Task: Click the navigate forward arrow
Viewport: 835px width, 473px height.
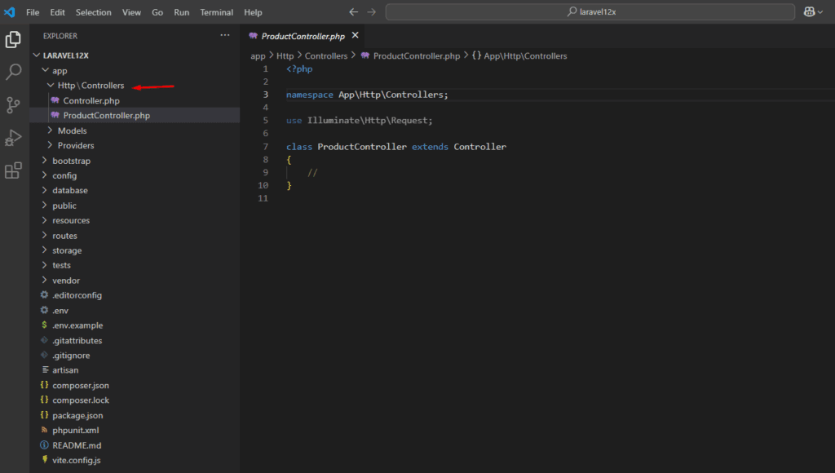Action: [x=372, y=12]
